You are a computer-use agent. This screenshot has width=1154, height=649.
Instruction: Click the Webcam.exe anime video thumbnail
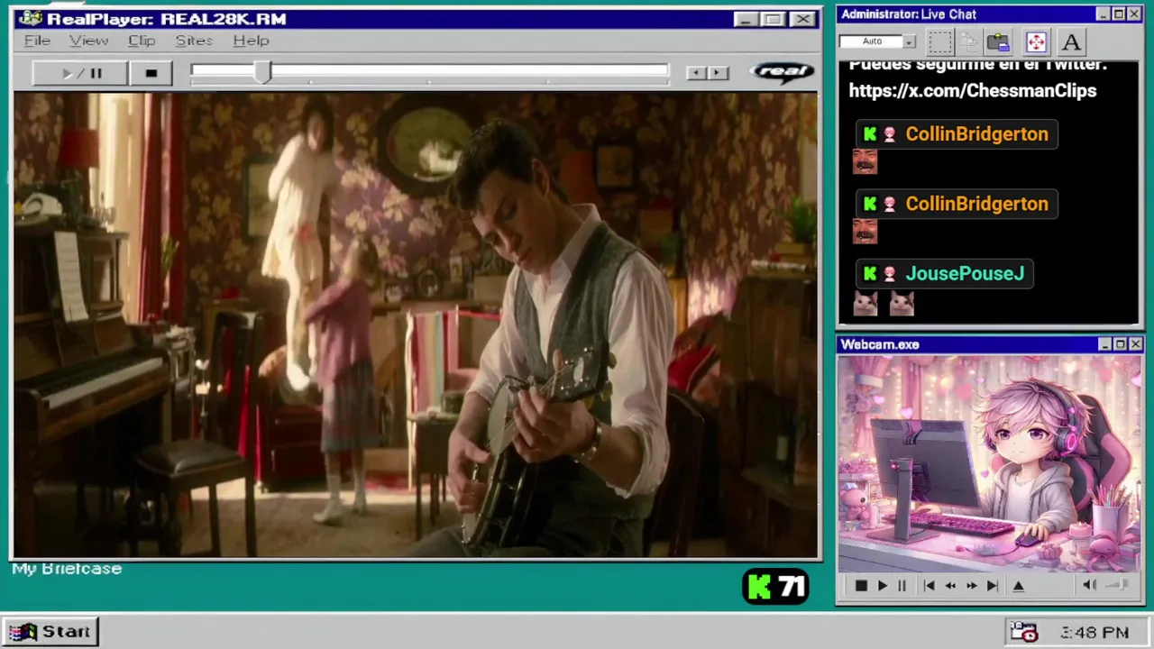point(989,464)
